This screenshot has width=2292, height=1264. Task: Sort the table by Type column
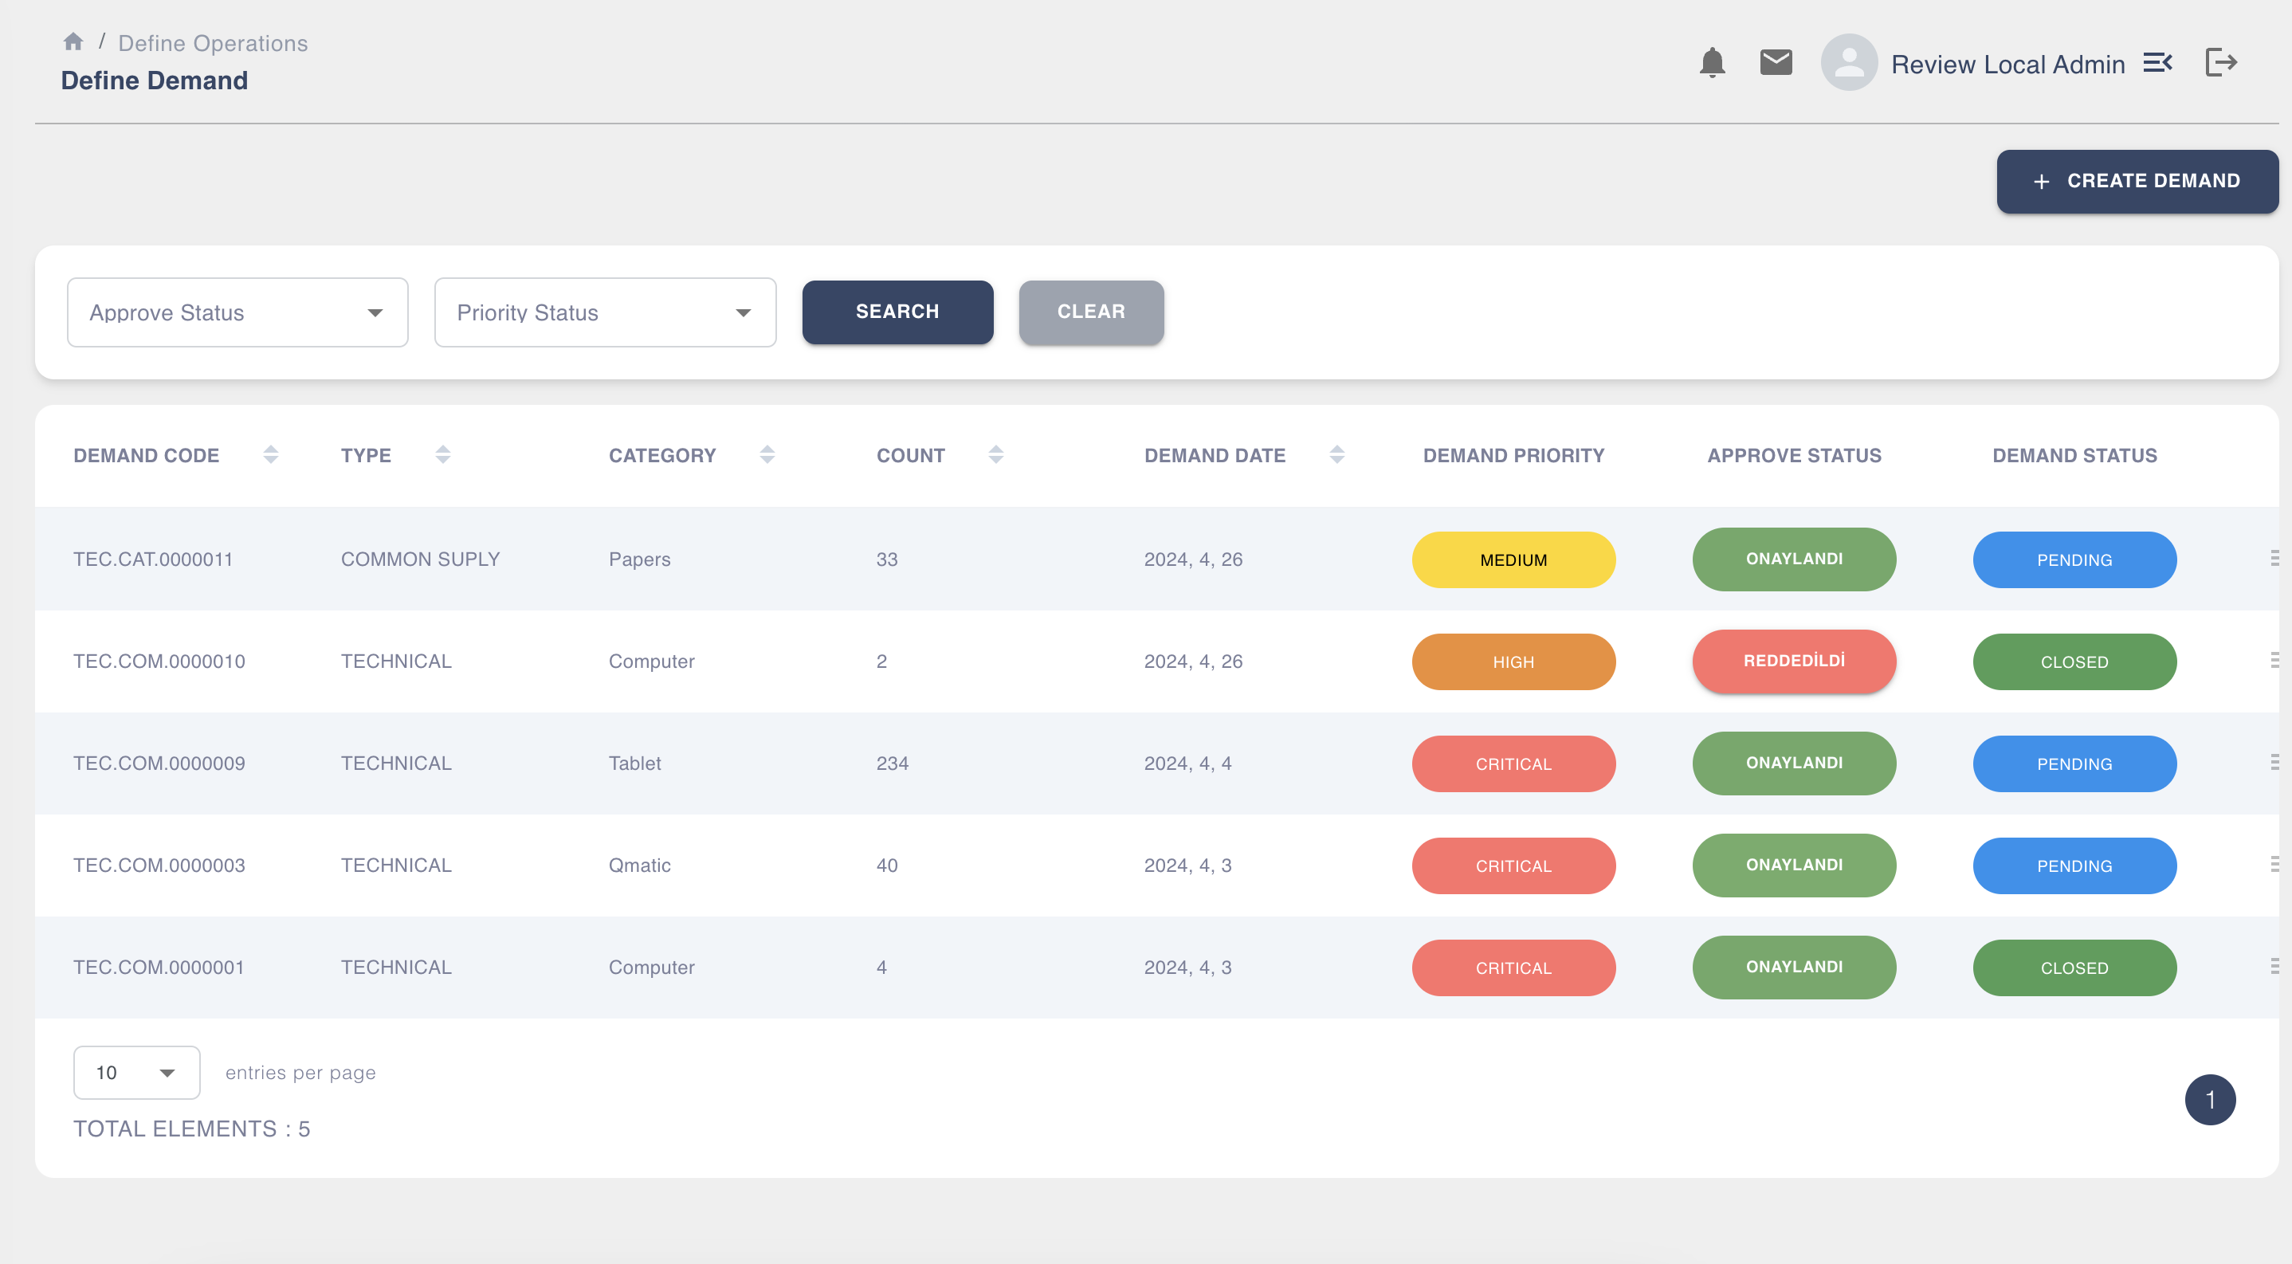442,453
